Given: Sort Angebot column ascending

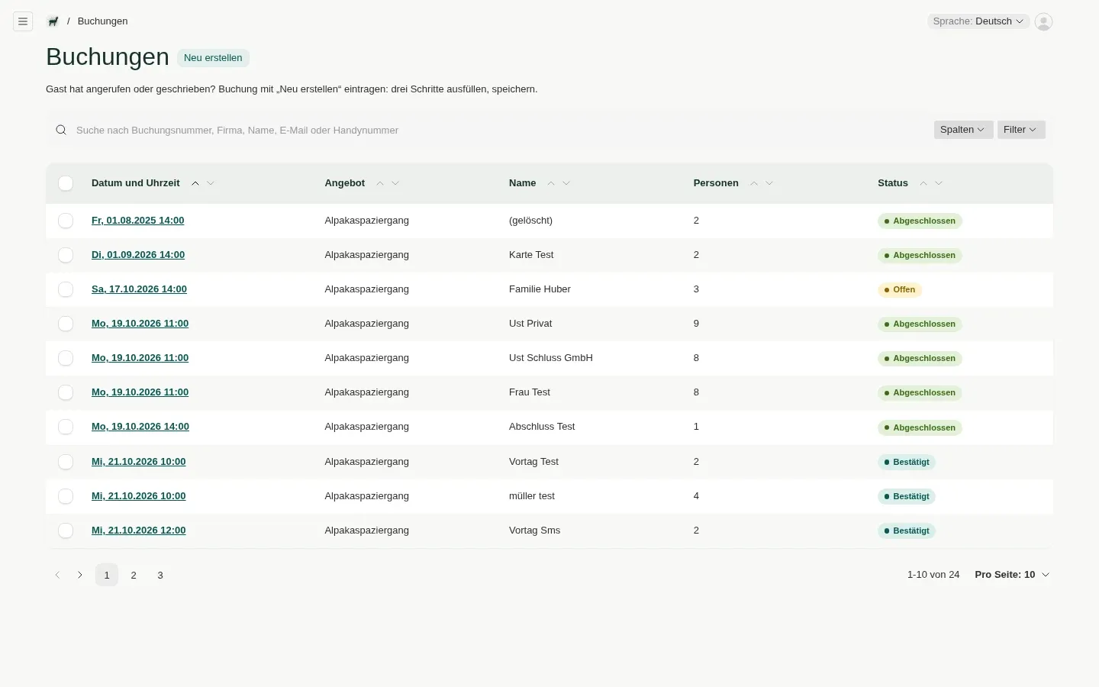Looking at the screenshot, I should coord(380,183).
